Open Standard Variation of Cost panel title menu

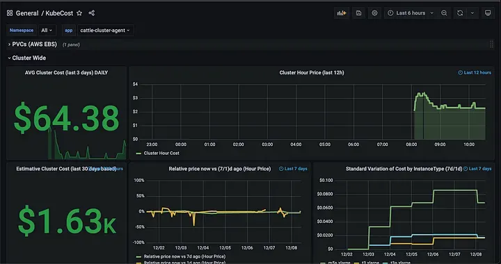click(404, 169)
